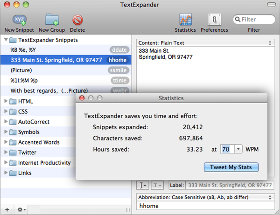280x215 pixels.
Task: Click the ssmile abbreviation badge
Action: coord(119,70)
